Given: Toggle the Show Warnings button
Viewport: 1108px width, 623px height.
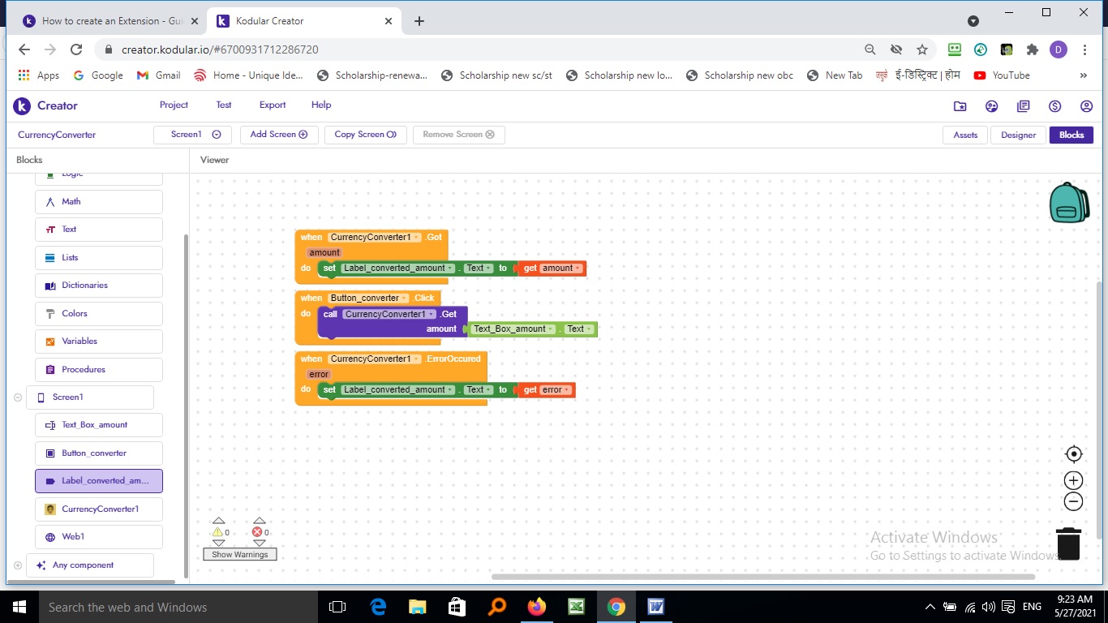Looking at the screenshot, I should 239,554.
